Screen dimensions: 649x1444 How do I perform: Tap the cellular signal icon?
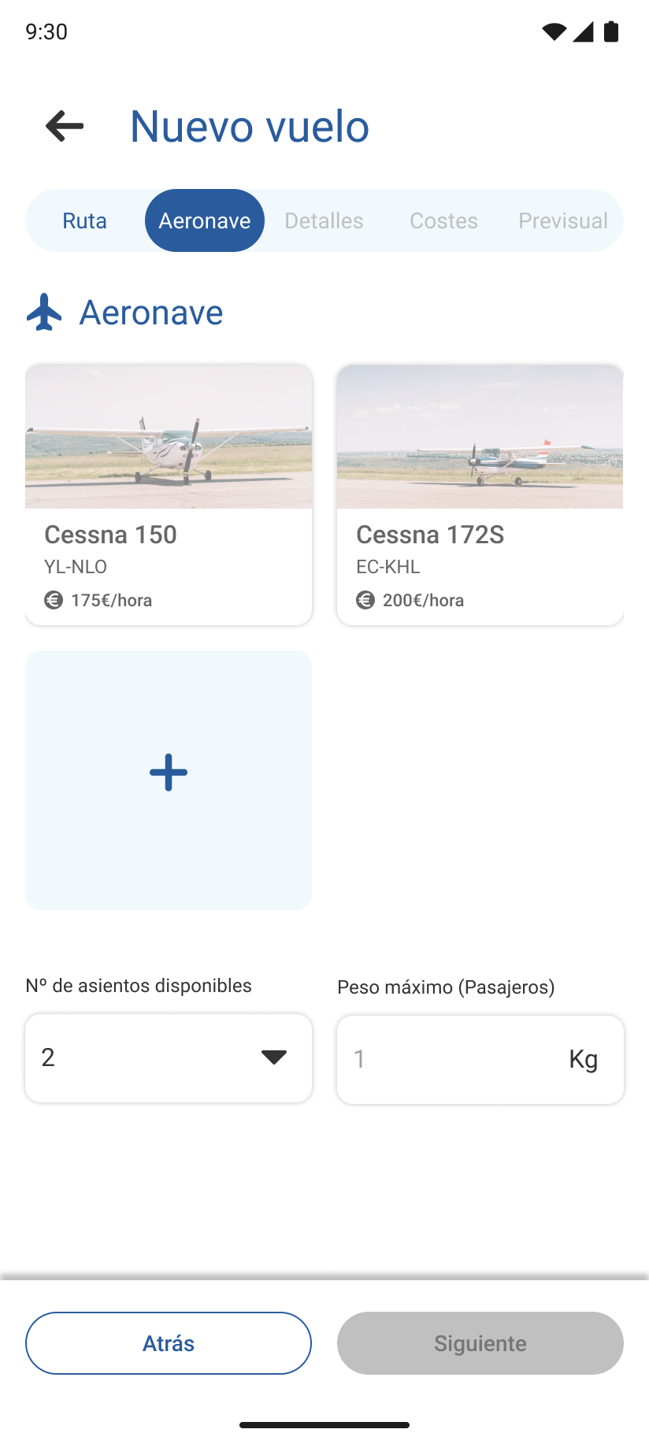click(583, 31)
